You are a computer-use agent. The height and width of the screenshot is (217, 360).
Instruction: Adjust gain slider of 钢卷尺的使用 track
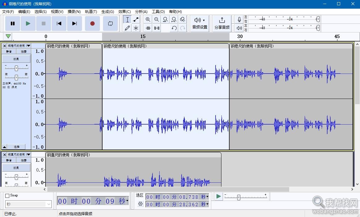tap(16, 68)
